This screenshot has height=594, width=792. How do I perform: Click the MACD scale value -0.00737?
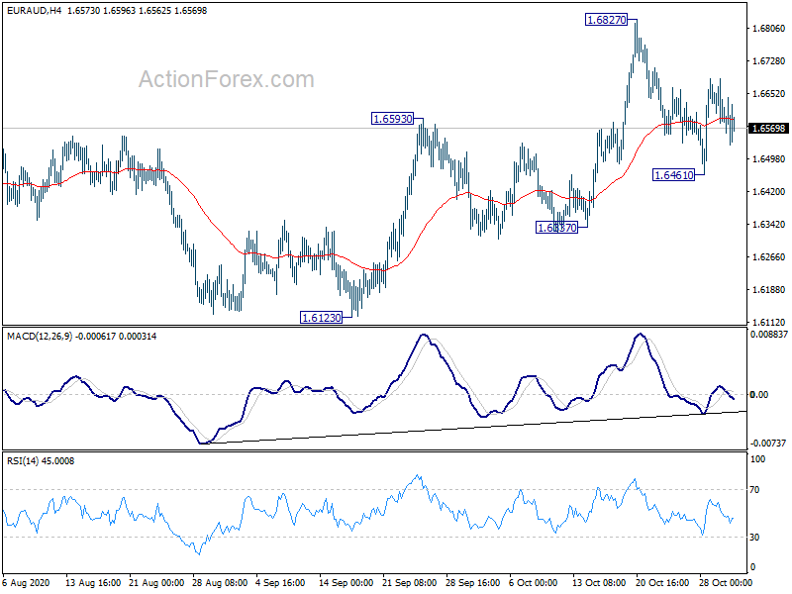(x=769, y=443)
